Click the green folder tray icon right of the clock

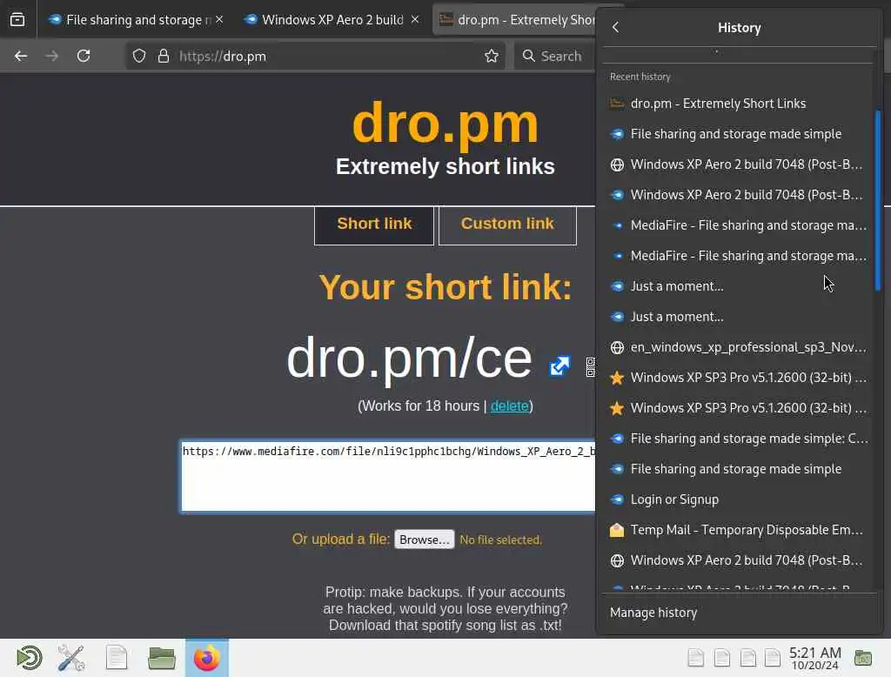863,658
